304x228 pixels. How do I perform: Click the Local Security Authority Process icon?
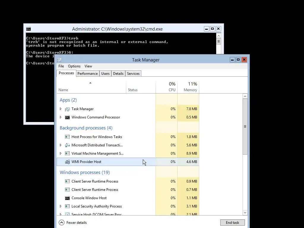click(x=67, y=207)
